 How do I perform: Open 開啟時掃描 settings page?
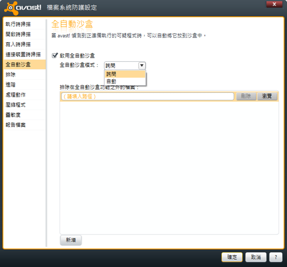[24, 34]
